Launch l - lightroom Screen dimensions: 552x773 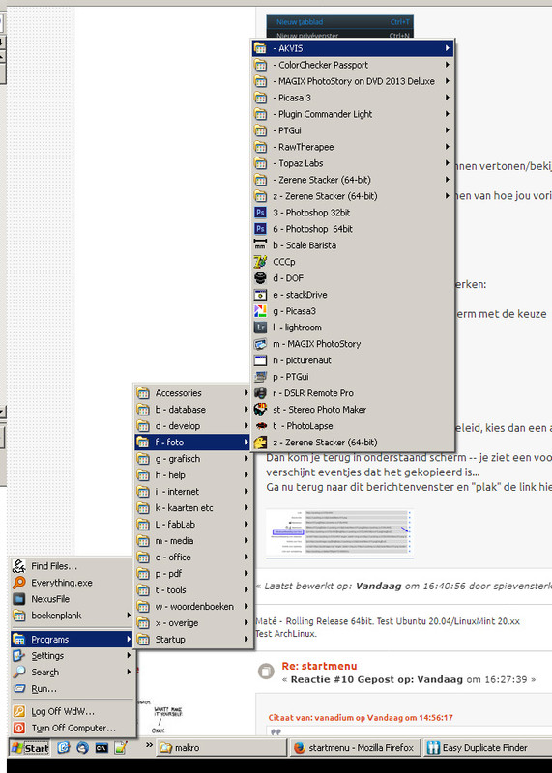click(x=353, y=328)
